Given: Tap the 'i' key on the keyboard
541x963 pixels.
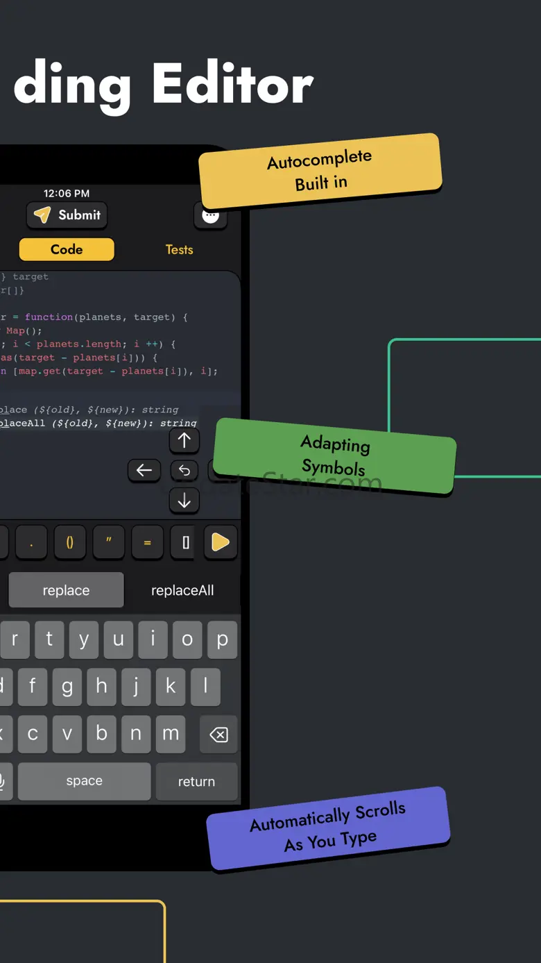Looking at the screenshot, I should 153,639.
